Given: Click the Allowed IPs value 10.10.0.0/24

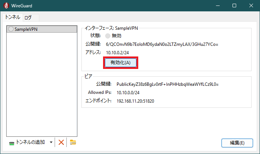Looking at the screenshot, I should 128,92.
